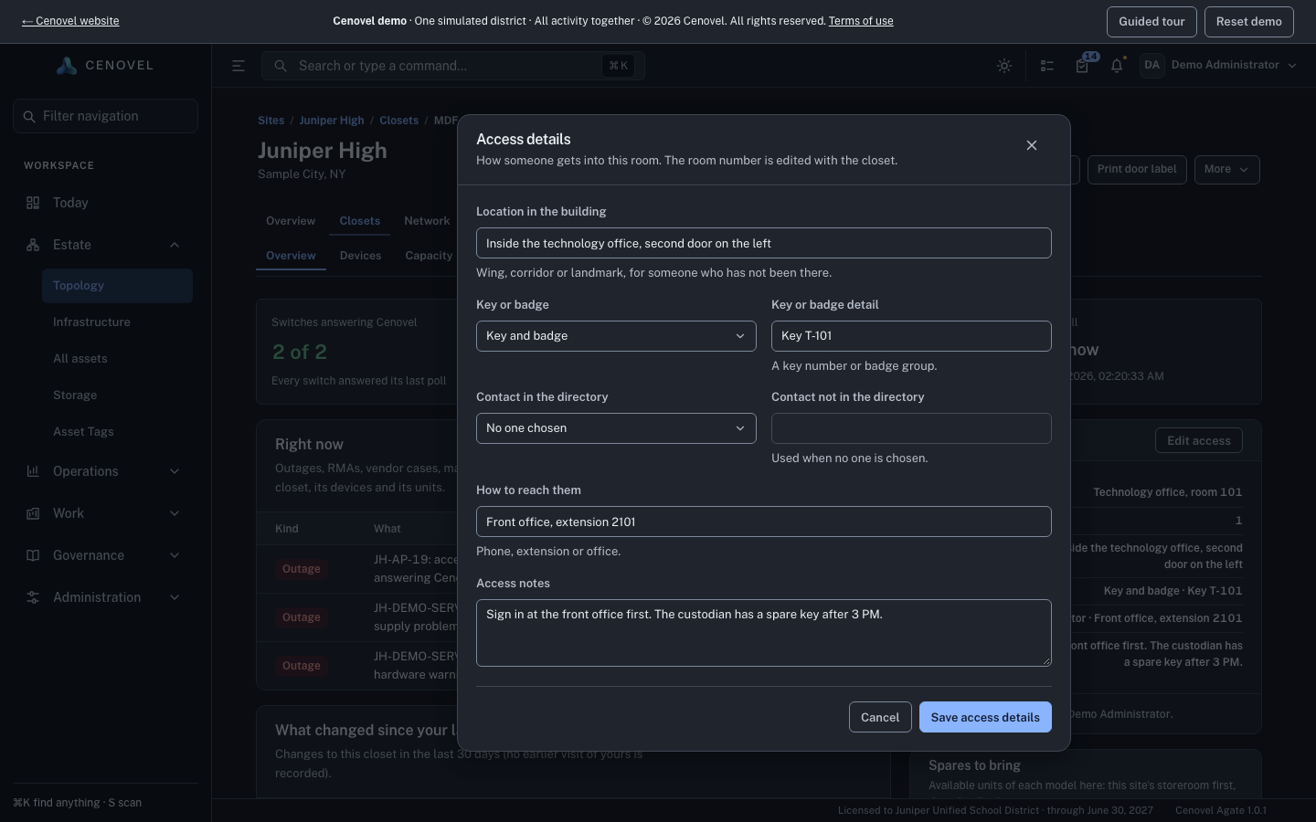Click the Edit access button
Screen dimensions: 1316x822
pyautogui.click(x=1199, y=441)
